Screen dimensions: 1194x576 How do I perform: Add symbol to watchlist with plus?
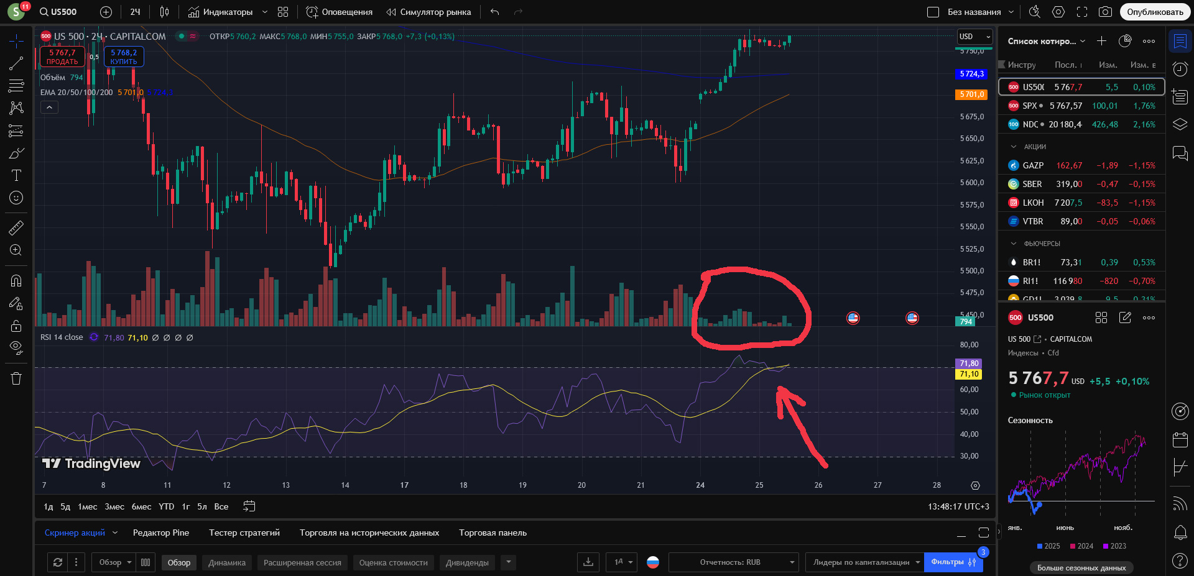(x=1101, y=41)
